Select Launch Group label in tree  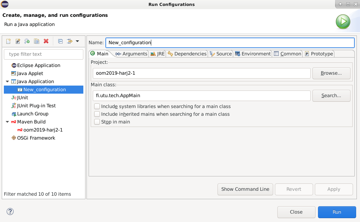point(33,114)
